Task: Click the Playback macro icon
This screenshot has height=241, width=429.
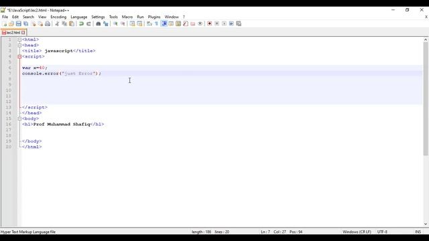Action: coord(224,24)
